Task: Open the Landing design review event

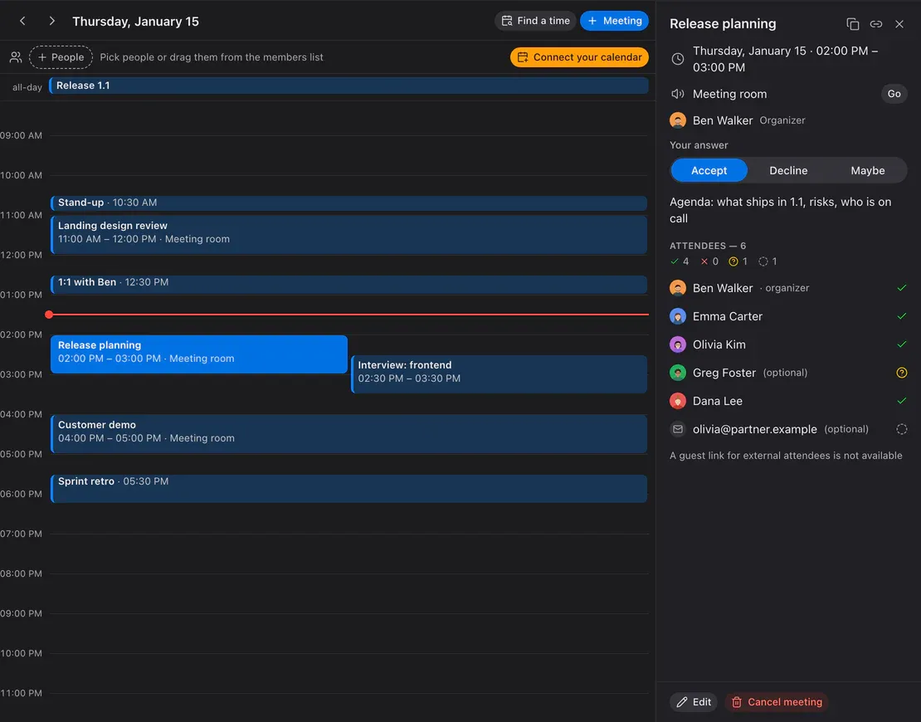Action: click(x=348, y=234)
